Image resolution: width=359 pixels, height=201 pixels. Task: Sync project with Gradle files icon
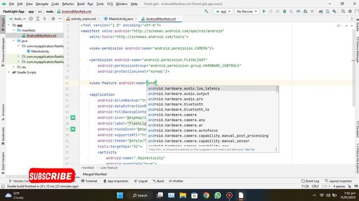pos(321,11)
